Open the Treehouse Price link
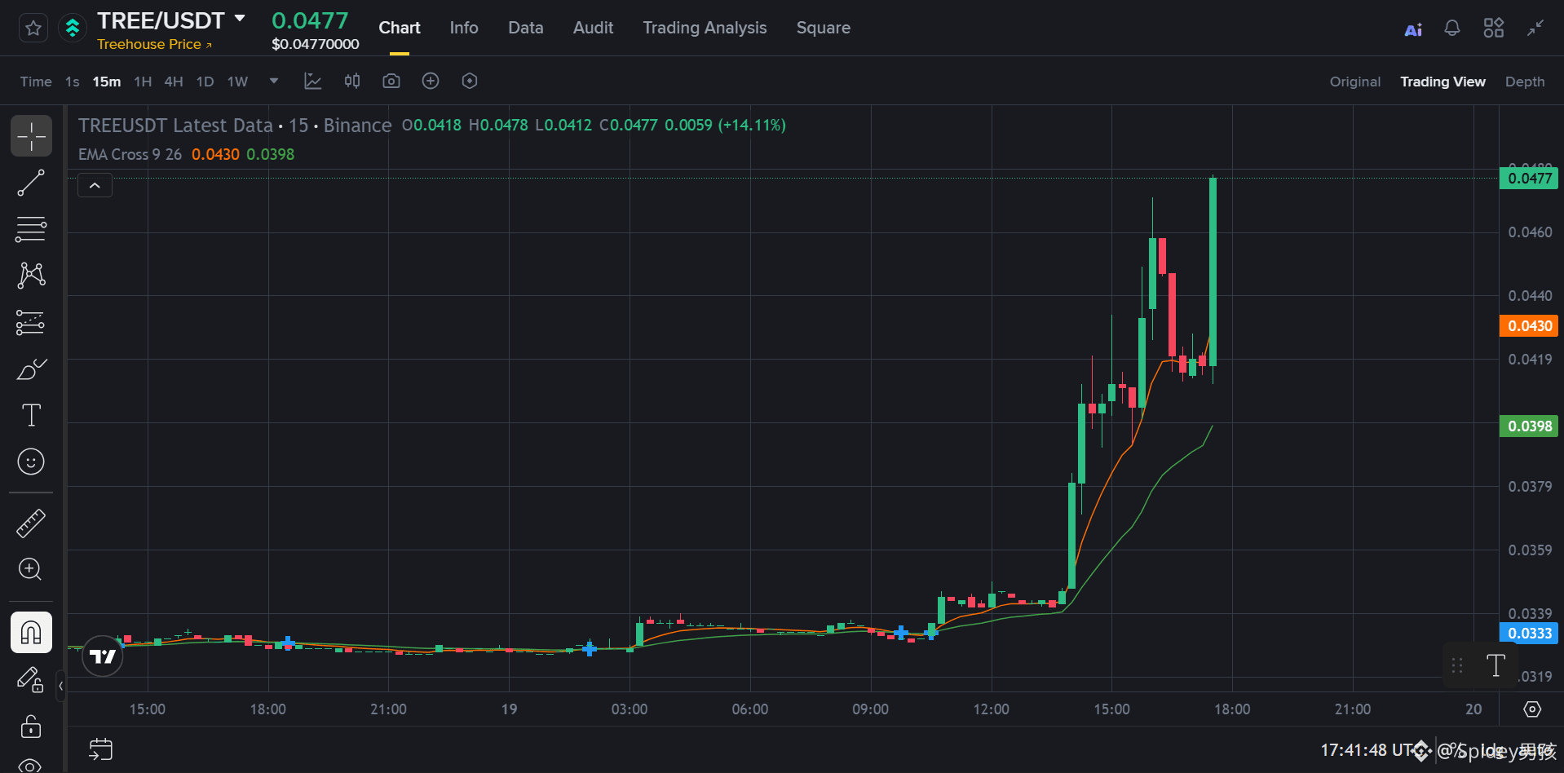The height and width of the screenshot is (773, 1564). (154, 45)
